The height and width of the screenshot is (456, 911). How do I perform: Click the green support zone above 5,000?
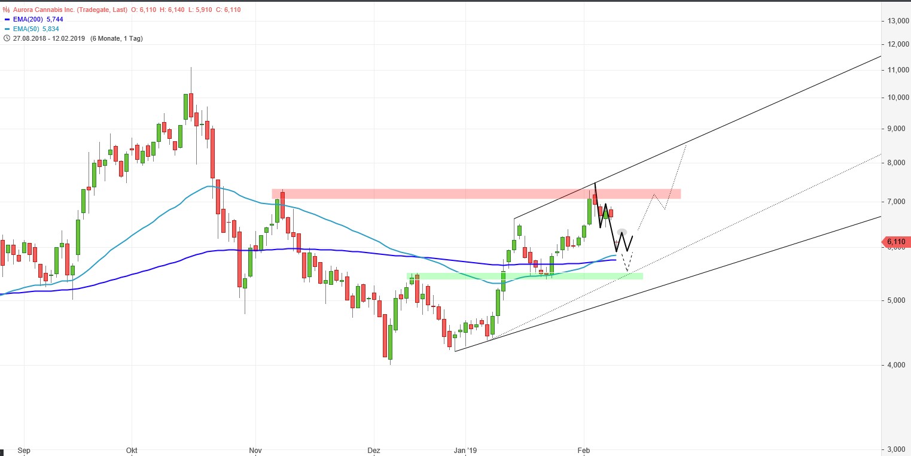tap(525, 276)
